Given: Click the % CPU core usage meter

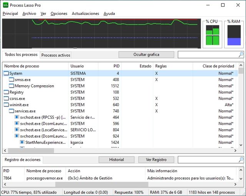Looking at the screenshot, I should (213, 35).
